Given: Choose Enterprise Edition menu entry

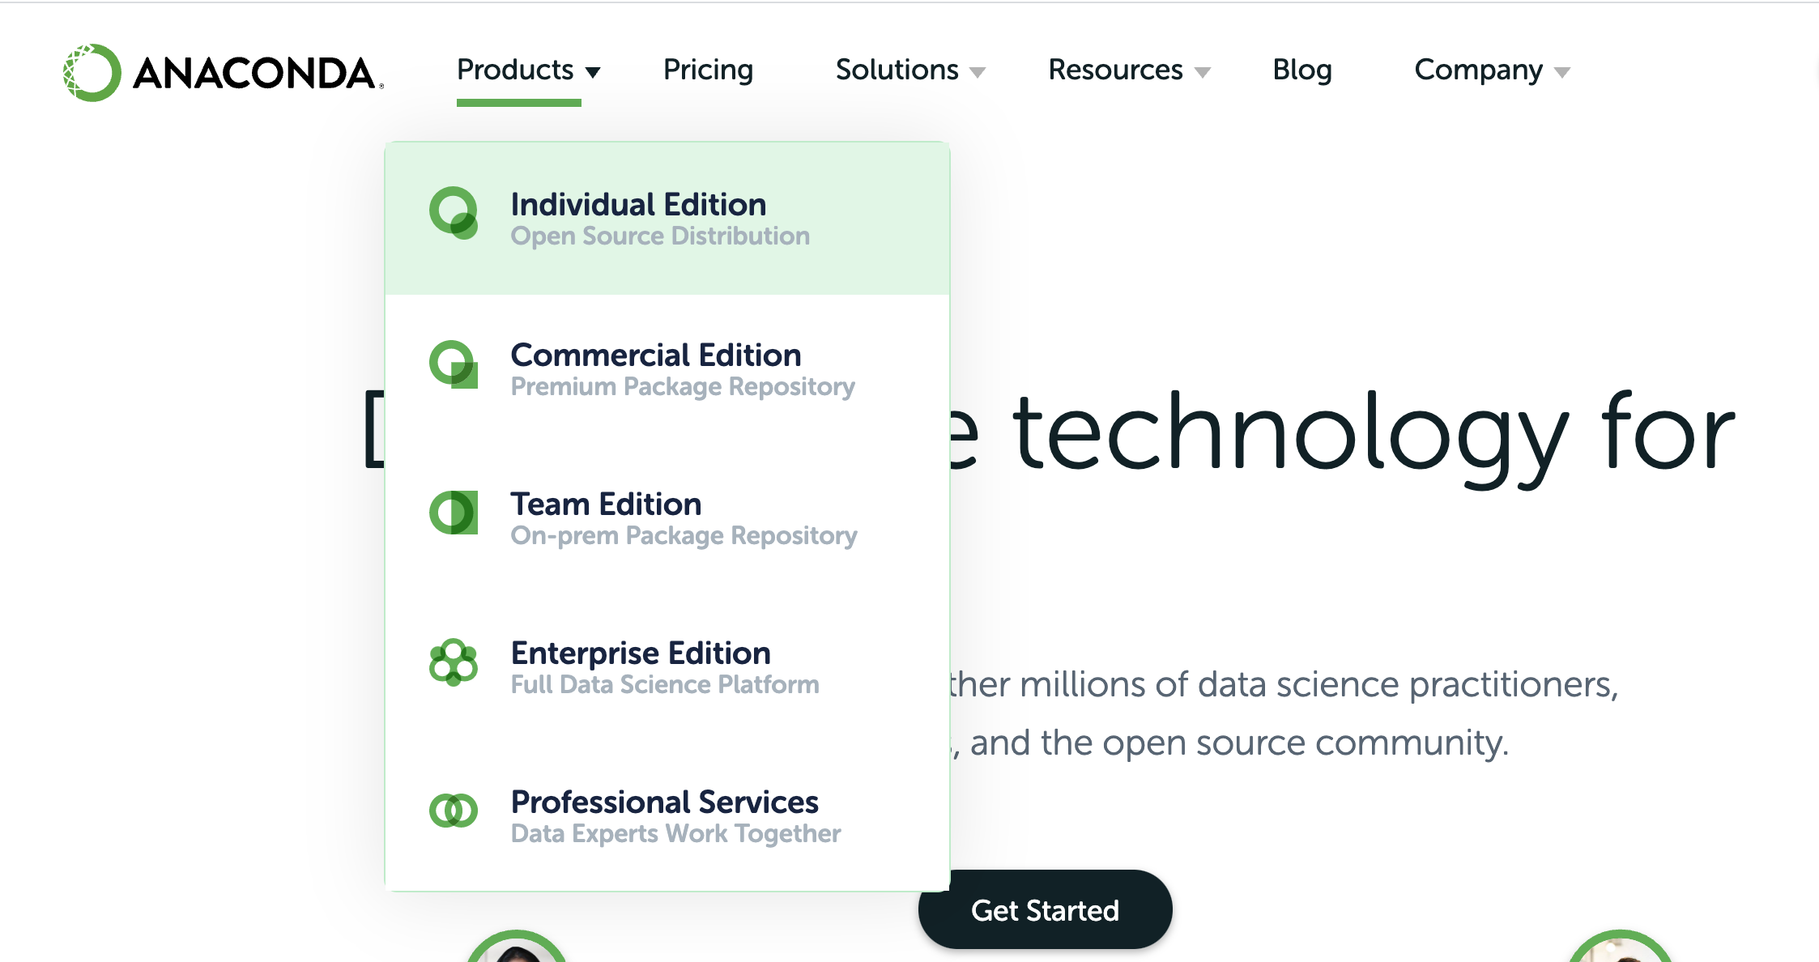Looking at the screenshot, I should coord(667,667).
